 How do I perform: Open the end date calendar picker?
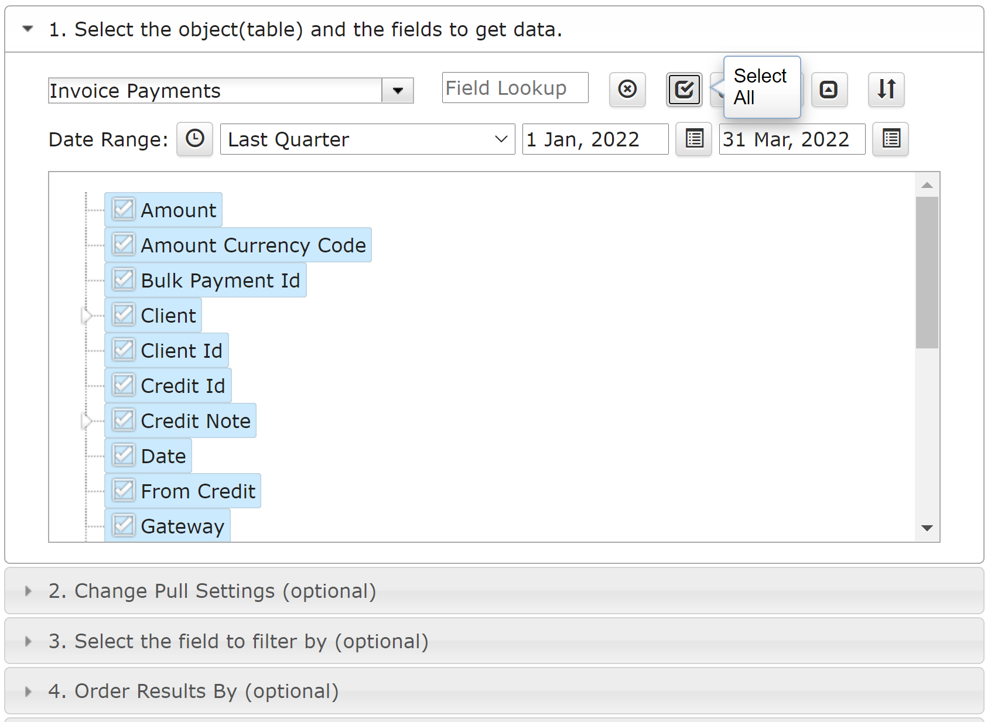[x=891, y=139]
